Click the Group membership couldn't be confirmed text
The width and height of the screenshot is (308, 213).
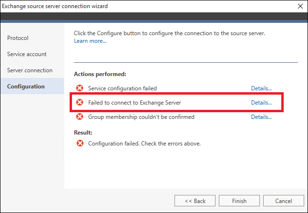(141, 117)
